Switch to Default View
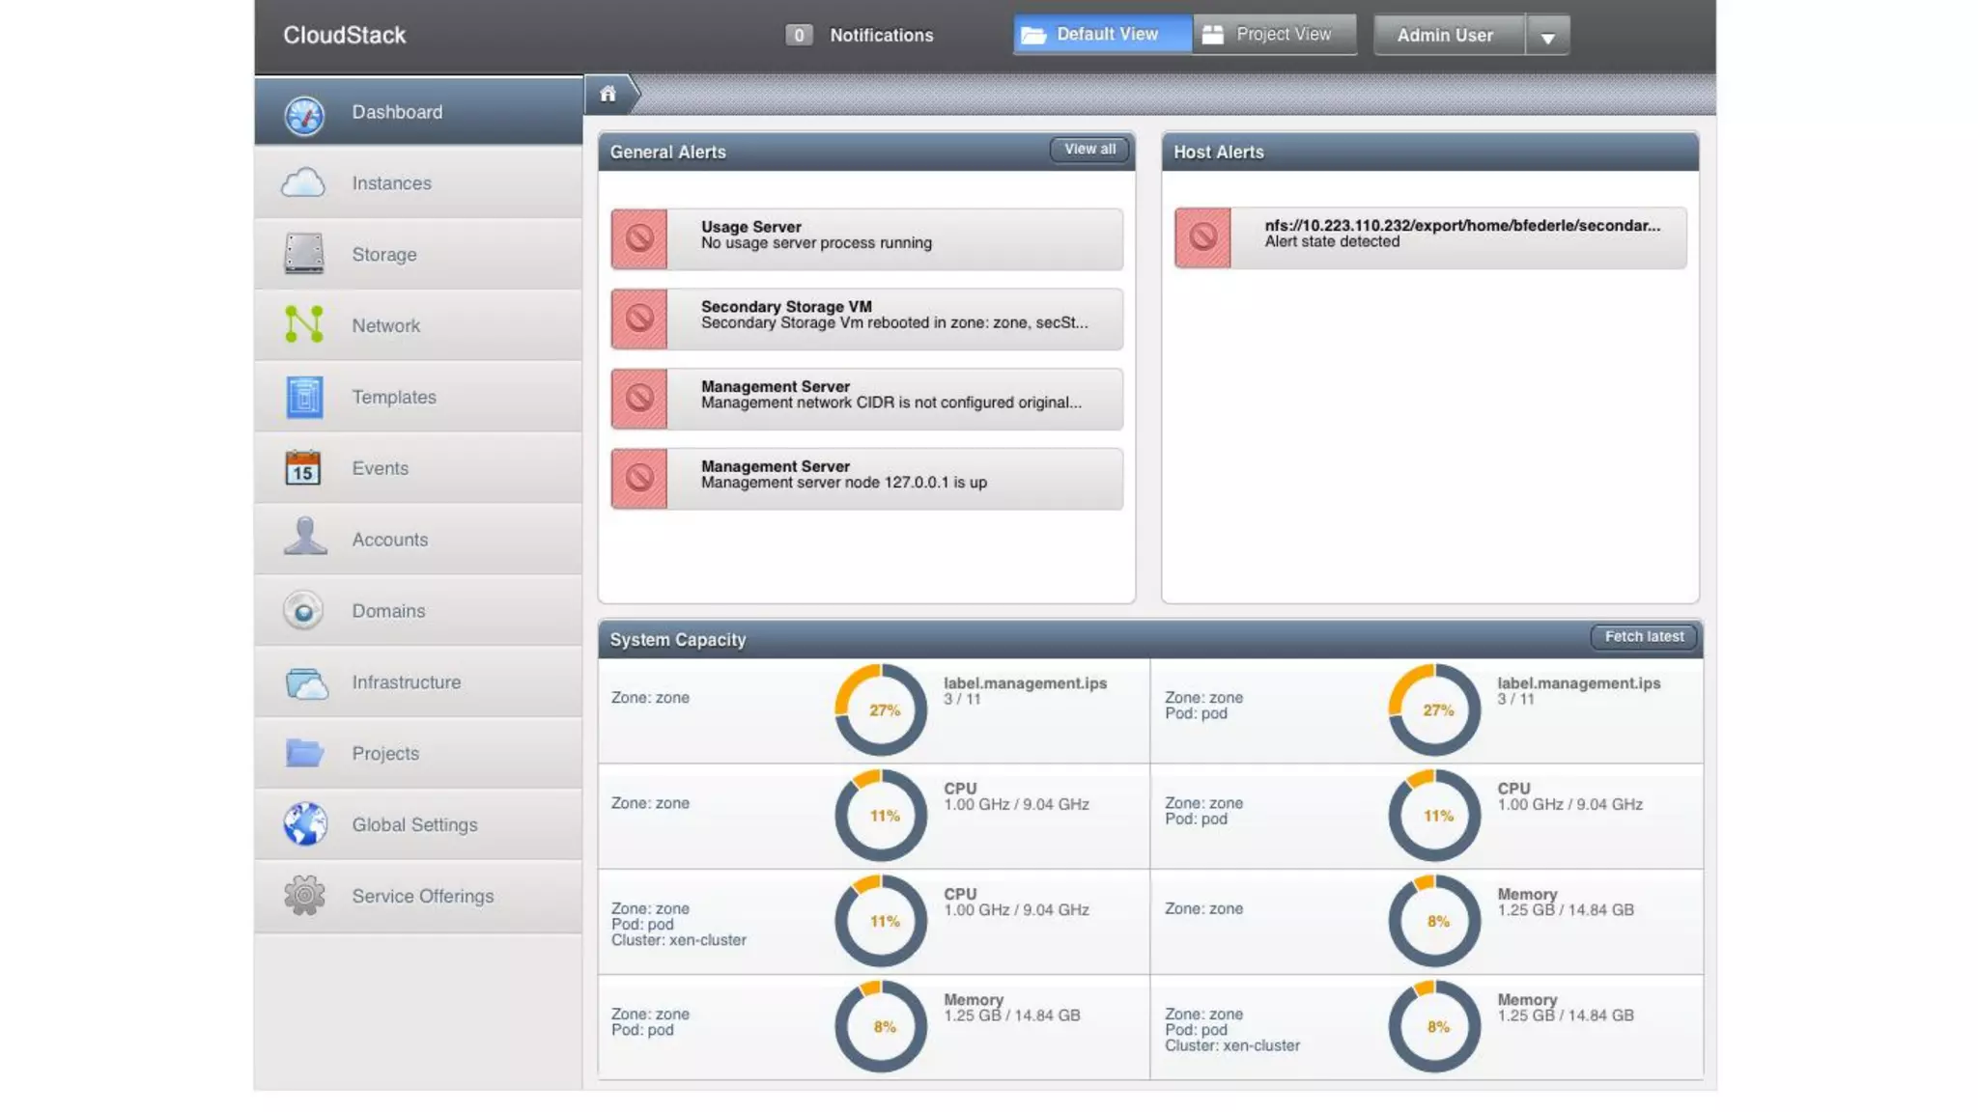 1102,35
